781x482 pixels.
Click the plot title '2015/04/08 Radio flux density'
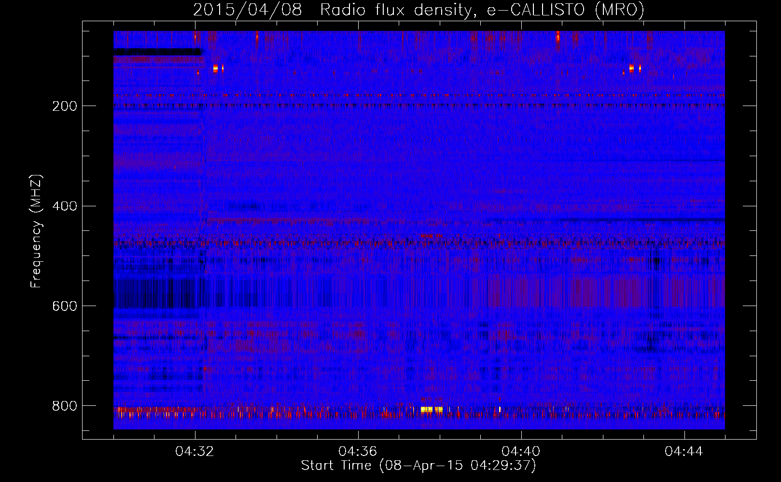418,10
